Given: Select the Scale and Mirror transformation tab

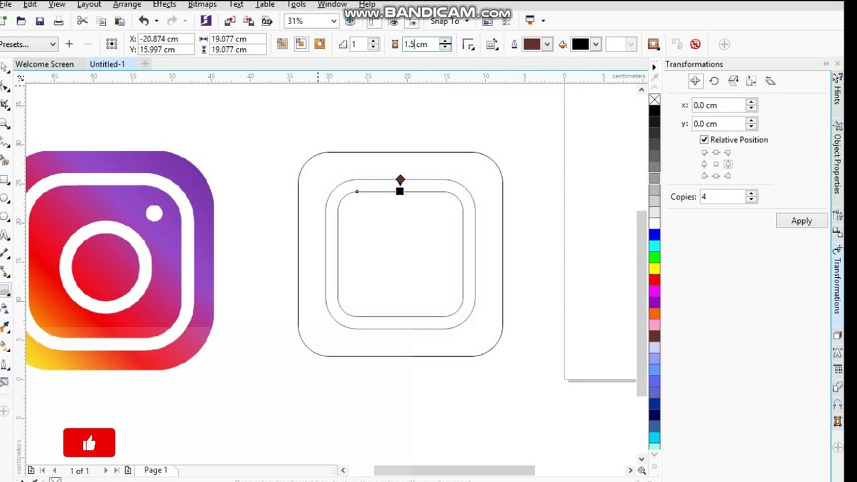Looking at the screenshot, I should coord(732,81).
